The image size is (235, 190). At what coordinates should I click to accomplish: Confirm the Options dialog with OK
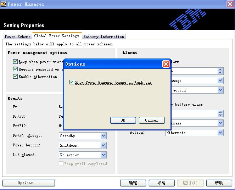[123, 120]
